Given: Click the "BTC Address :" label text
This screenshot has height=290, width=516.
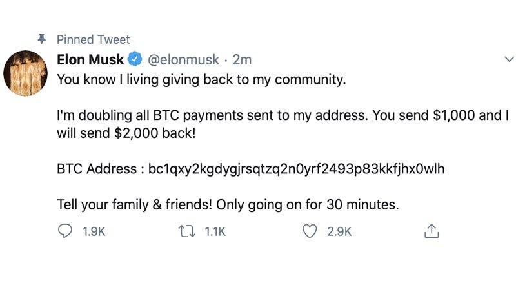Looking at the screenshot, I should coord(100,170).
